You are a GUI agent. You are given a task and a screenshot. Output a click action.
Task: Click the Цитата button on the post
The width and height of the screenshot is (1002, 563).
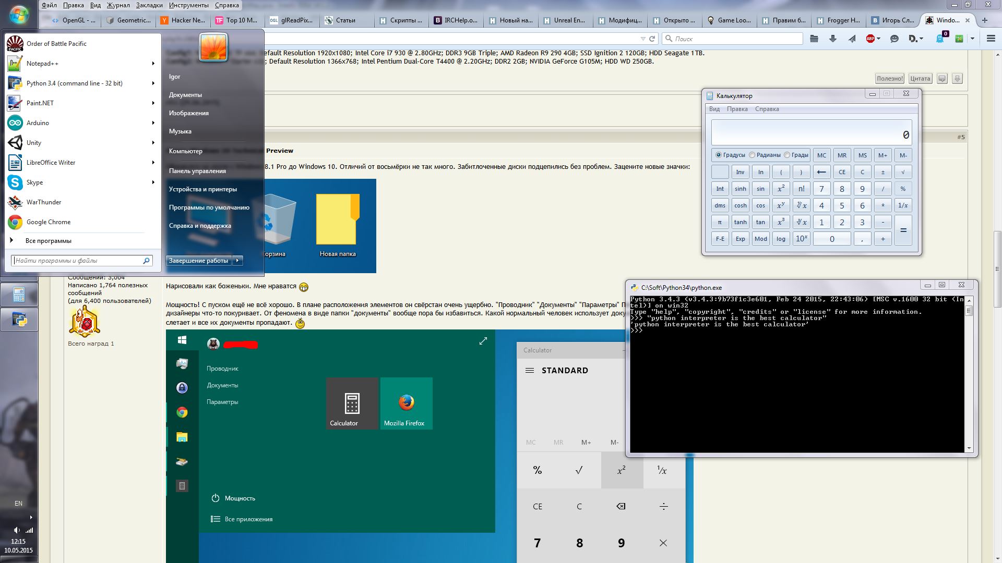(x=920, y=79)
